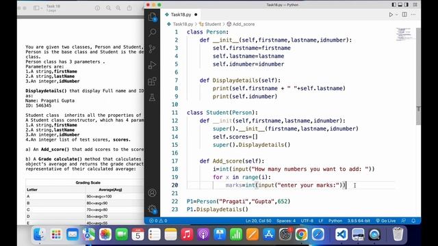
Task: Start the Go Live server
Action: coord(385,221)
